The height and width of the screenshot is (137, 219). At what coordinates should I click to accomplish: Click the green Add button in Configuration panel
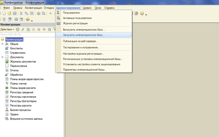coord(18,29)
